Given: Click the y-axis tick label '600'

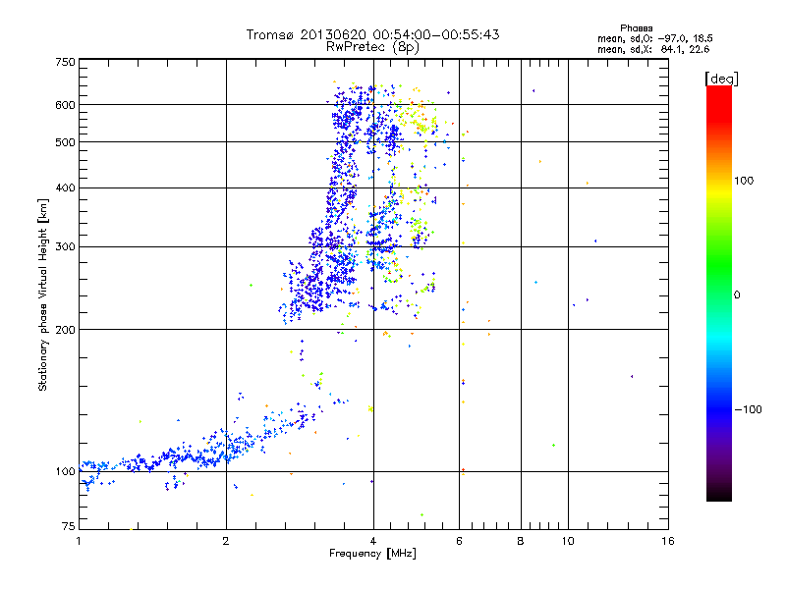Looking at the screenshot, I should (x=65, y=105).
